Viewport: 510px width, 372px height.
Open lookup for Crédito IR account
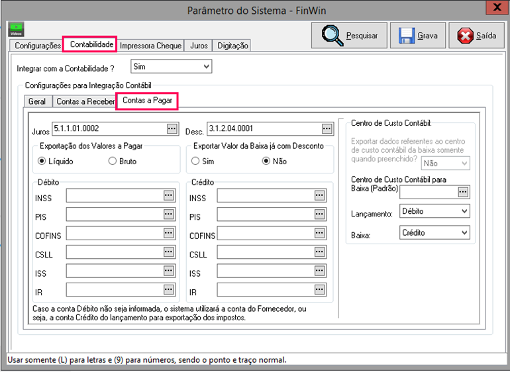pos(320,291)
